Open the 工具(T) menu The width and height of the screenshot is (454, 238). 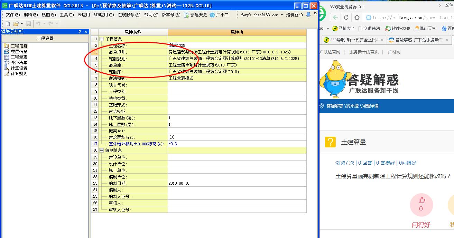click(x=67, y=15)
